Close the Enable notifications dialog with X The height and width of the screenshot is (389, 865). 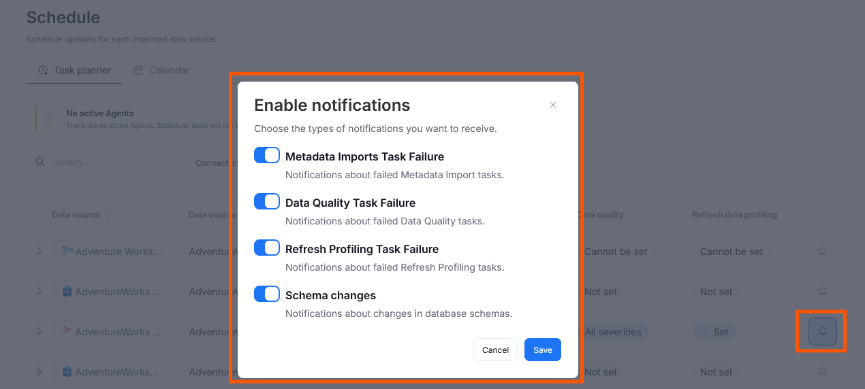553,105
